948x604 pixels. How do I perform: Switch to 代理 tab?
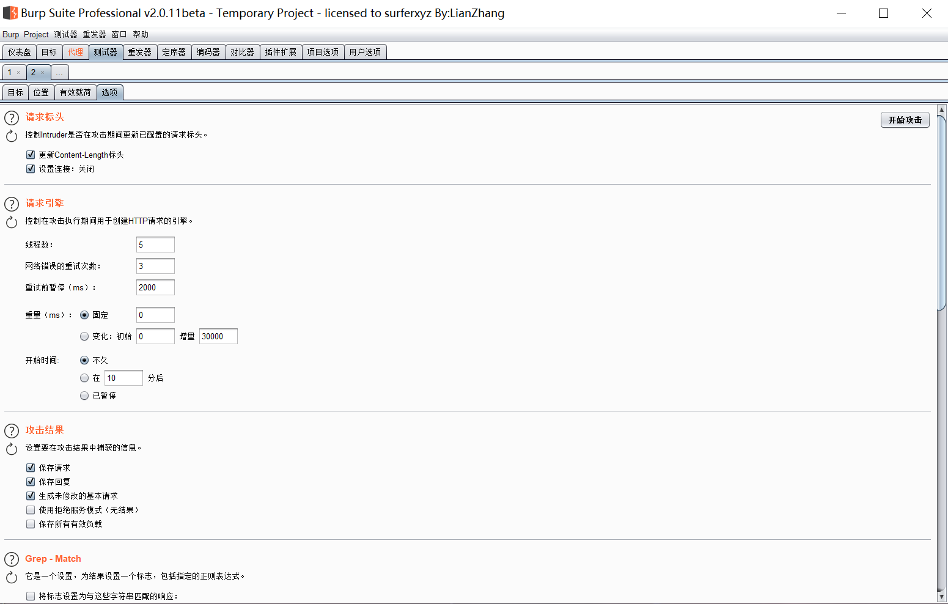[76, 52]
